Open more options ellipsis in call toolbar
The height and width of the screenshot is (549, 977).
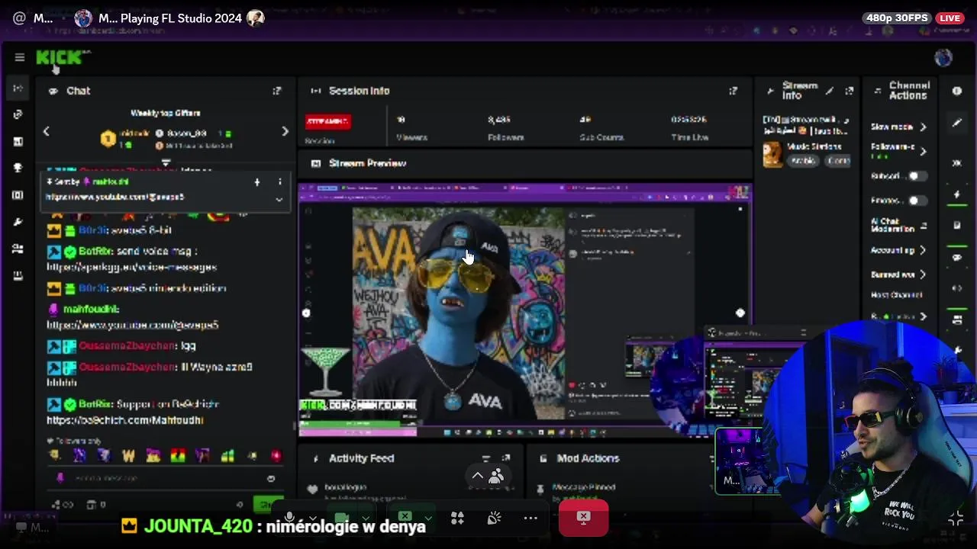tap(530, 518)
